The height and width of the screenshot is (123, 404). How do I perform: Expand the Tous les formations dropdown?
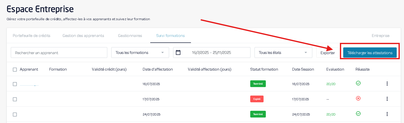click(x=140, y=53)
